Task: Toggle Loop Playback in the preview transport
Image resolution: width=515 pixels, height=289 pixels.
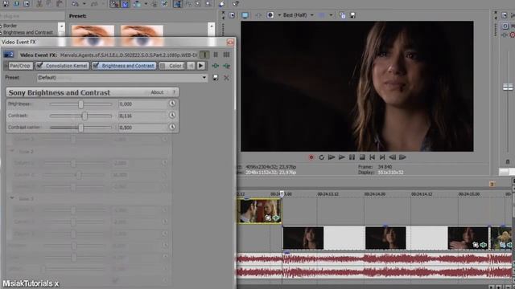Action: coord(321,157)
